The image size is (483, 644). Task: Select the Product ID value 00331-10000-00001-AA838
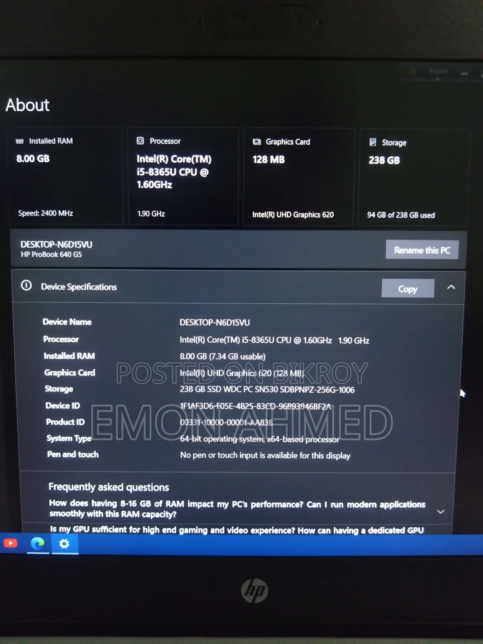tap(226, 422)
